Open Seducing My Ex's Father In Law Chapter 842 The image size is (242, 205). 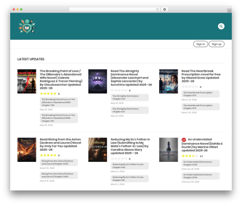tap(130, 166)
